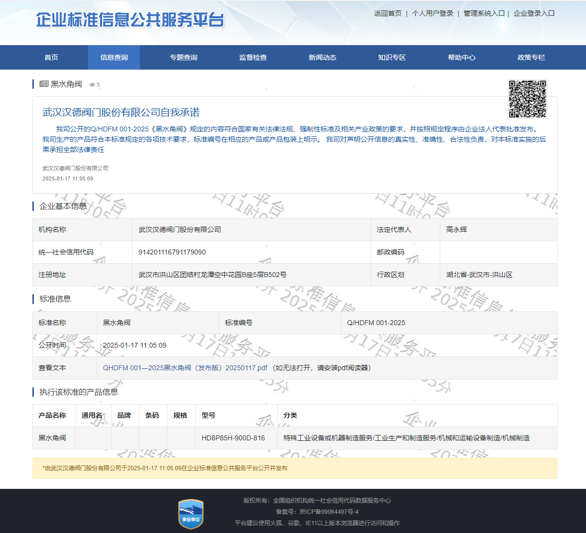Switch to 新闻动态 section
This screenshot has width=586, height=533.
322,57
